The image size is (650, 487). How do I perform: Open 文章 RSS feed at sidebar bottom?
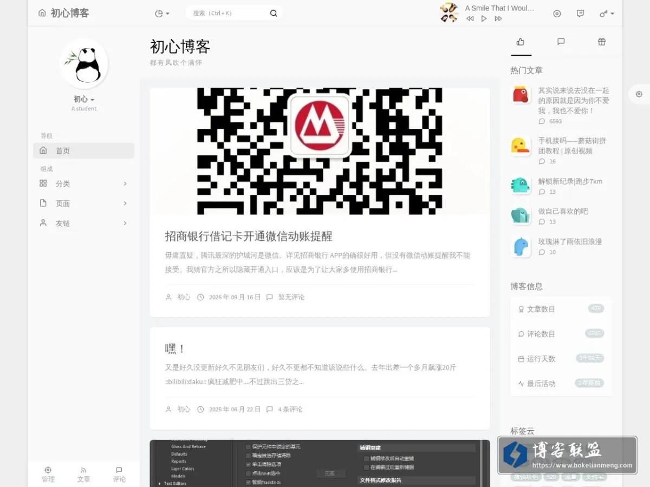point(83,475)
